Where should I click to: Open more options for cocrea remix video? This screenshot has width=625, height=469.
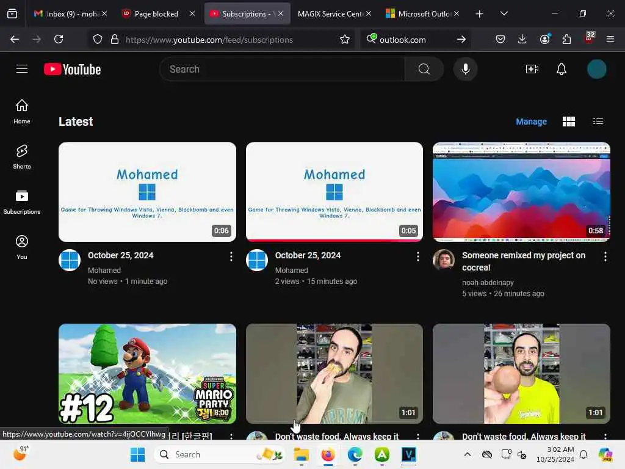point(605,256)
